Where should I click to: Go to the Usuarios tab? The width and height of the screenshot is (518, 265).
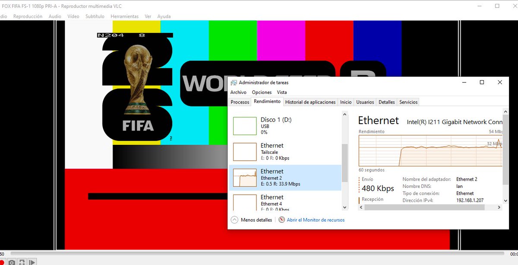click(365, 102)
